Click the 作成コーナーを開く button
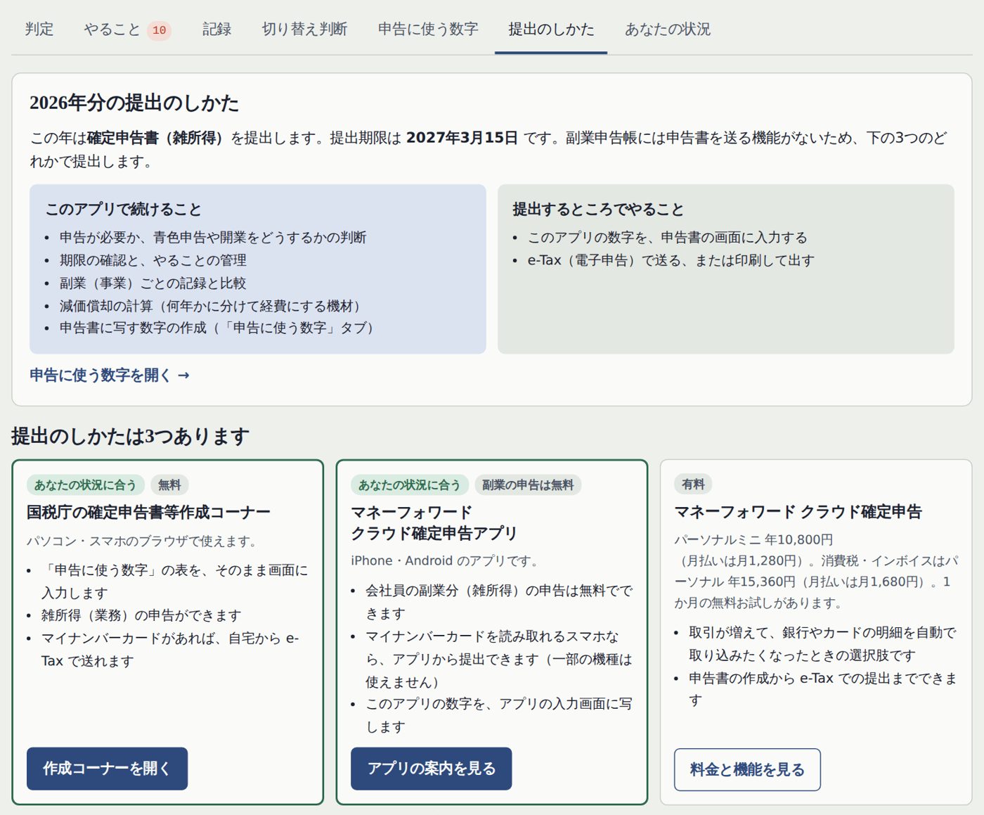The image size is (984, 815). (107, 769)
